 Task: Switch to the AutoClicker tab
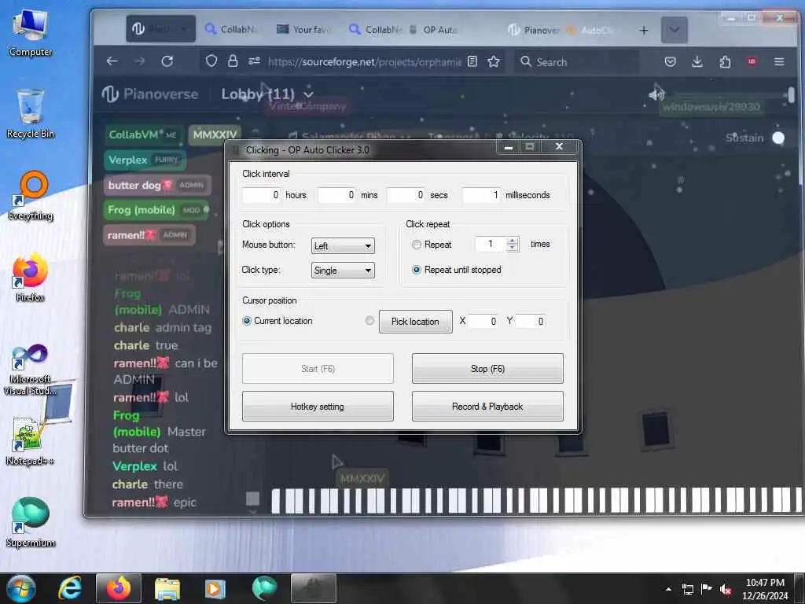tap(590, 30)
